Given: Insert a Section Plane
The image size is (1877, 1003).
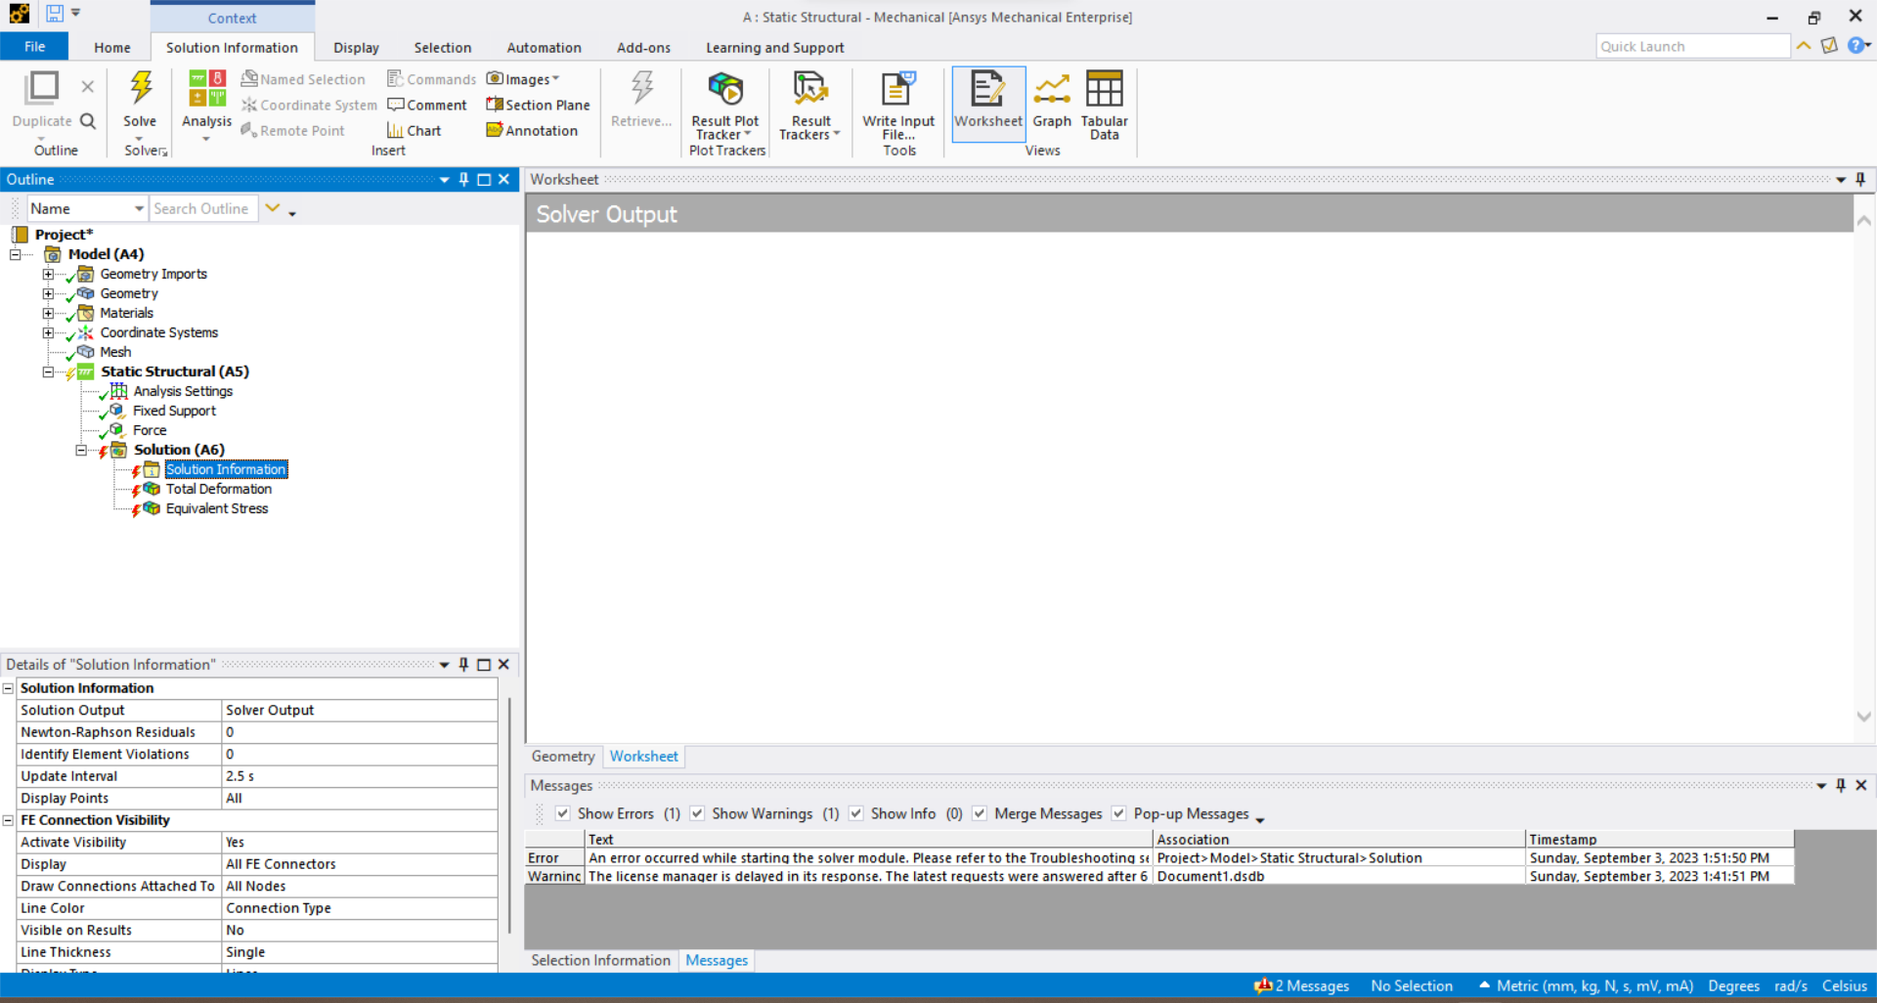Looking at the screenshot, I should pyautogui.click(x=538, y=105).
